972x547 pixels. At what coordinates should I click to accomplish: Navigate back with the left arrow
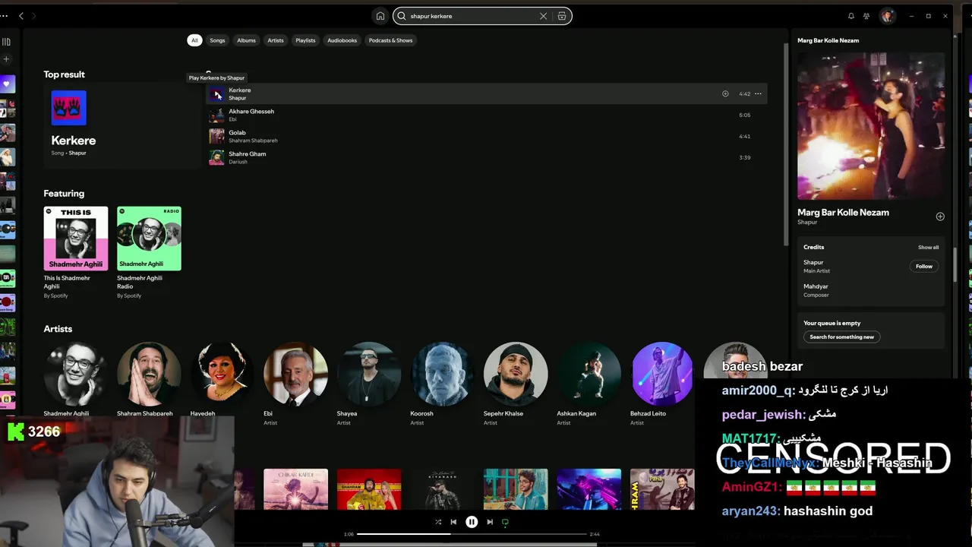21,16
